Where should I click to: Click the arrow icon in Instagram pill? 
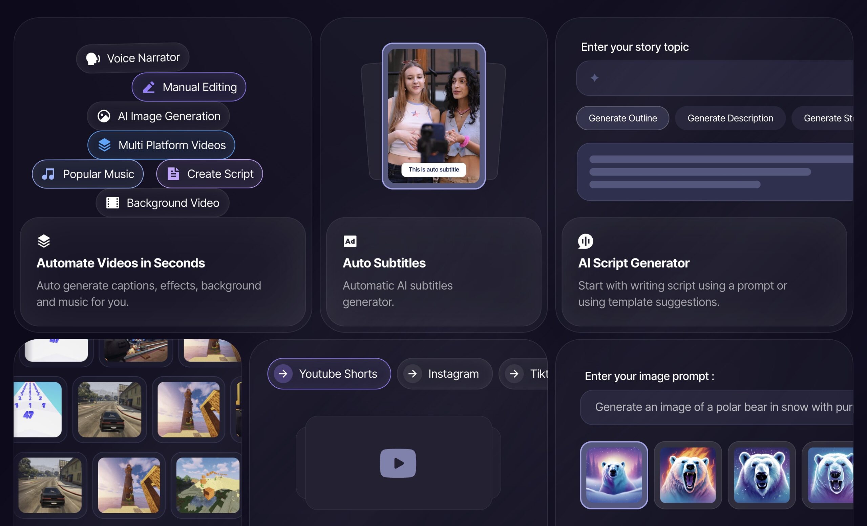tap(413, 374)
